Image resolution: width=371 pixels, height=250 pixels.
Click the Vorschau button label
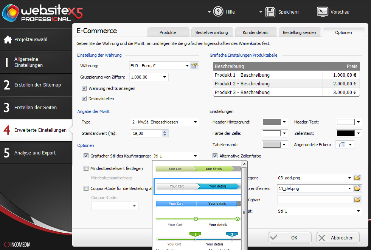(340, 12)
